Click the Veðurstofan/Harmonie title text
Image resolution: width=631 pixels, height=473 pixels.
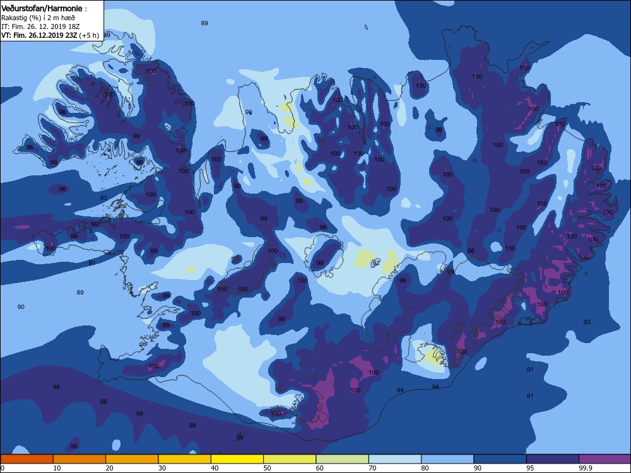(42, 8)
